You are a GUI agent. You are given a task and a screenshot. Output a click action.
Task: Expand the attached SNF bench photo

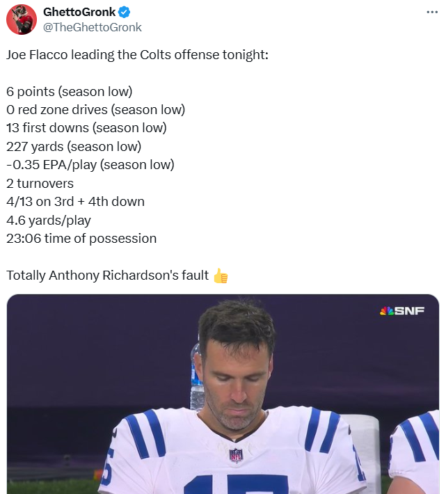click(x=223, y=394)
